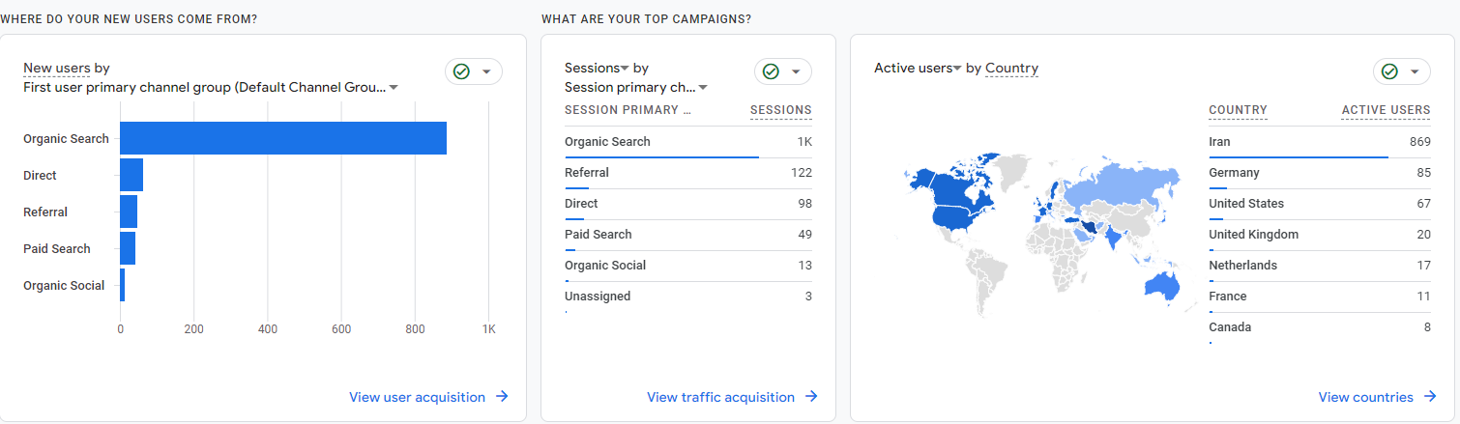
Task: Click the green check icon in Active users card
Action: 1389,71
